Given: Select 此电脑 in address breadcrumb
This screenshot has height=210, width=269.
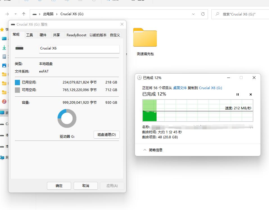Looking at the screenshot, I should (48, 14).
